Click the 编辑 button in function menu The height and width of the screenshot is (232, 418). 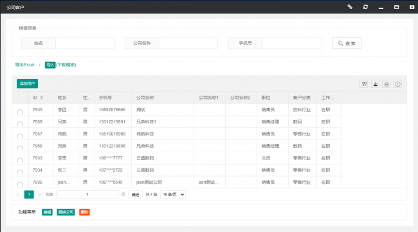pyautogui.click(x=47, y=212)
